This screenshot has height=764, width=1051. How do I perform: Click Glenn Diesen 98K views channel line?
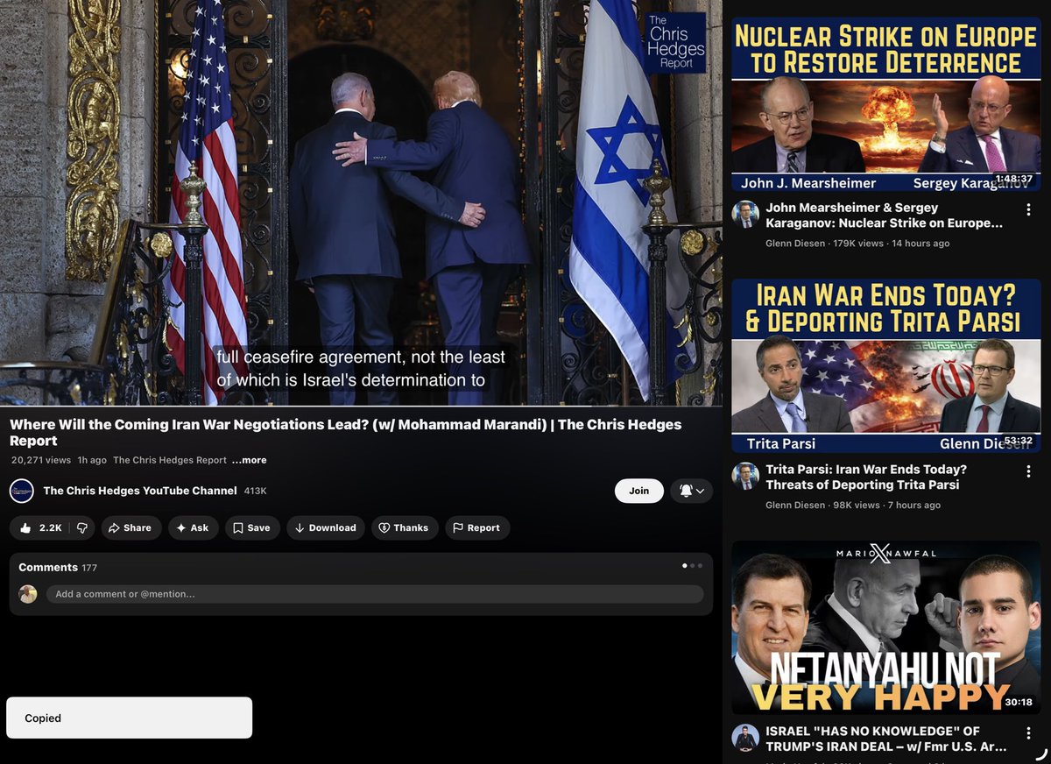click(x=853, y=506)
